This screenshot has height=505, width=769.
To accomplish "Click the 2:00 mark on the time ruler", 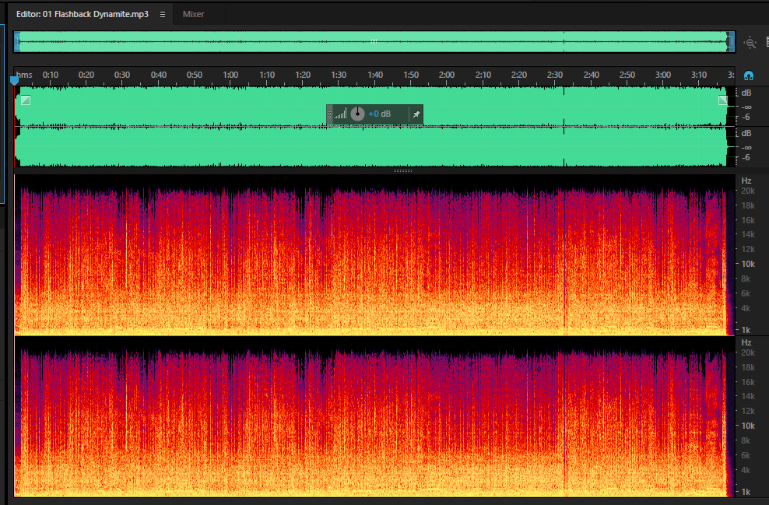I will pos(447,75).
